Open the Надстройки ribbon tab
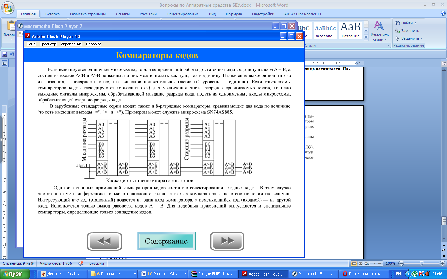Screen dimensions: 447x279 tap(263, 14)
